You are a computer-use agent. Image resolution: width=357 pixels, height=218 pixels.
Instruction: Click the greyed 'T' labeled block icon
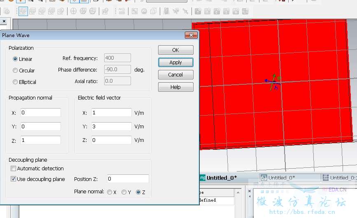[198, 11]
